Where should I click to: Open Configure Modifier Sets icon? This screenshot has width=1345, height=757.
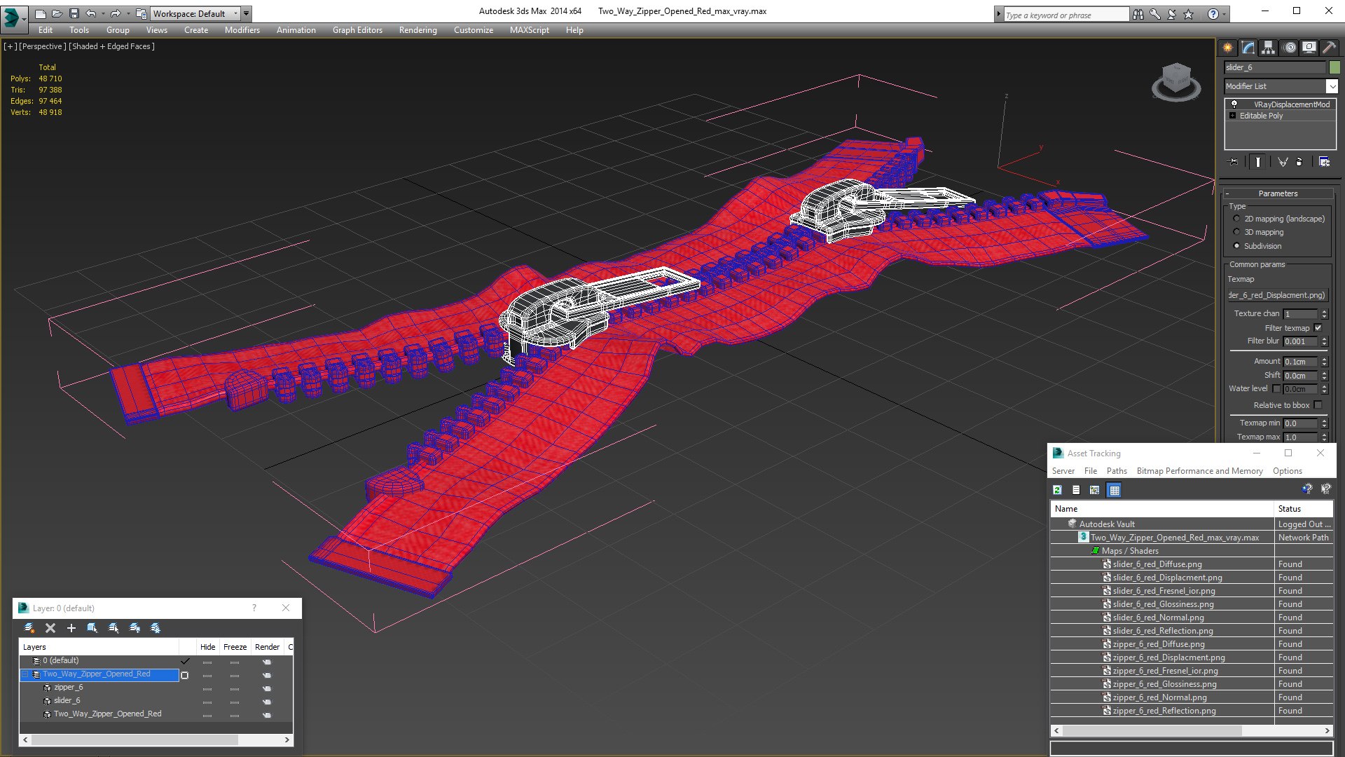click(x=1324, y=162)
